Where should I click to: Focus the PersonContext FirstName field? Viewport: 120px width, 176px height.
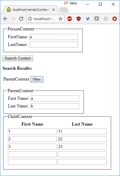click(54, 37)
